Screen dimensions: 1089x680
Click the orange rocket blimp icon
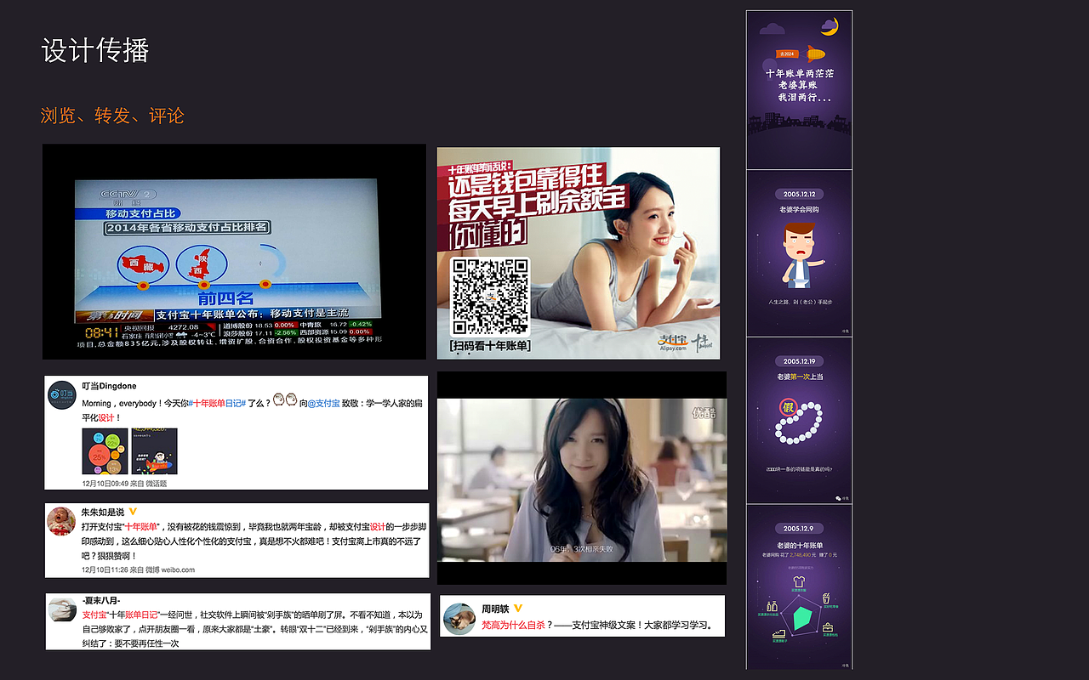click(x=815, y=53)
